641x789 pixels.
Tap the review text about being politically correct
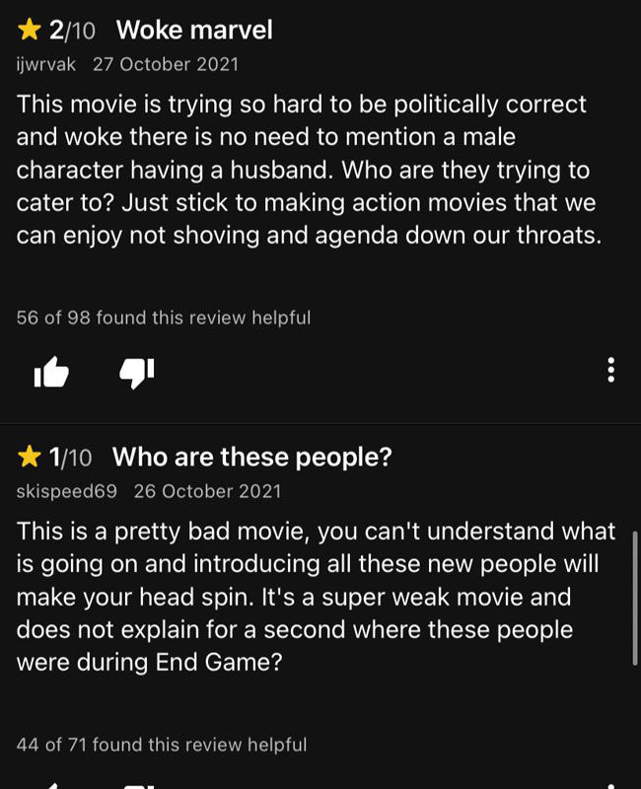[x=309, y=170]
